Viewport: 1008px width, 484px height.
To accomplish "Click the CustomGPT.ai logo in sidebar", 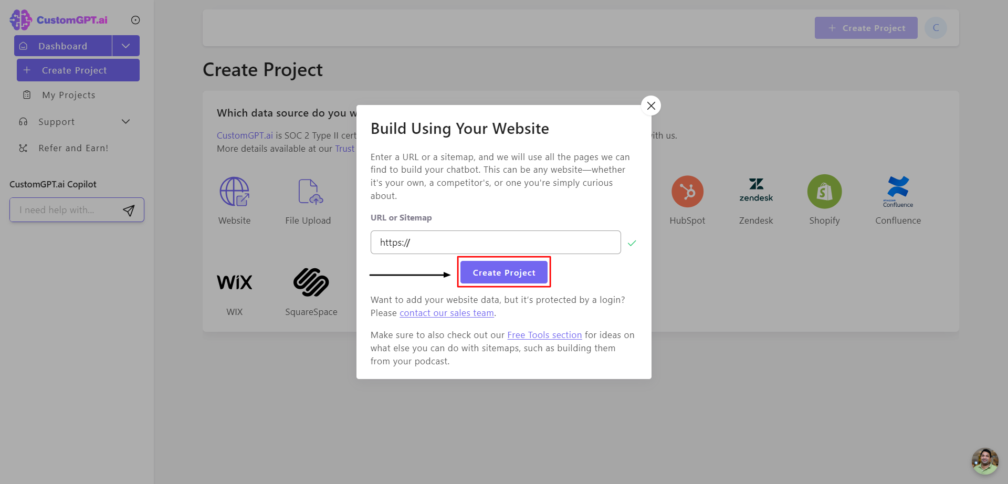I will pyautogui.click(x=59, y=20).
